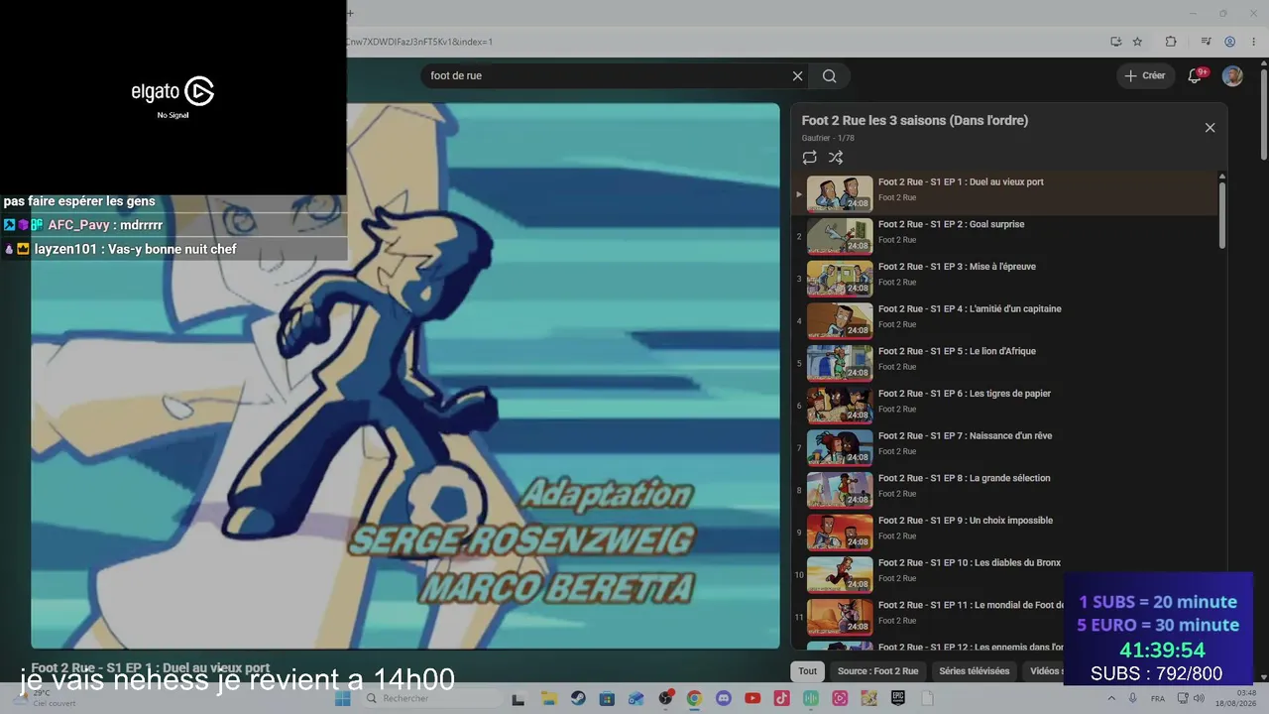
Task: Open the volume control in system tray
Action: coord(1199,699)
